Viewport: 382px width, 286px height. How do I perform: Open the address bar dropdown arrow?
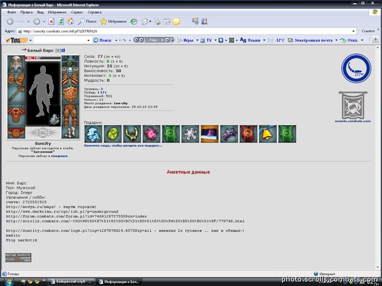point(353,31)
